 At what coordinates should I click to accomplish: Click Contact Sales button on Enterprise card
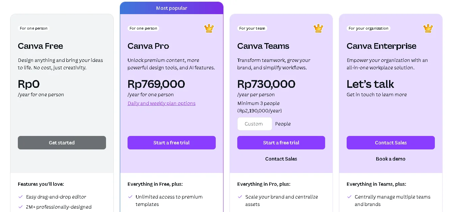(x=390, y=142)
